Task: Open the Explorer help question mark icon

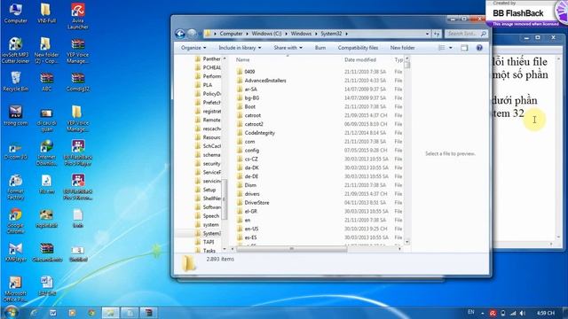Action: (479, 48)
